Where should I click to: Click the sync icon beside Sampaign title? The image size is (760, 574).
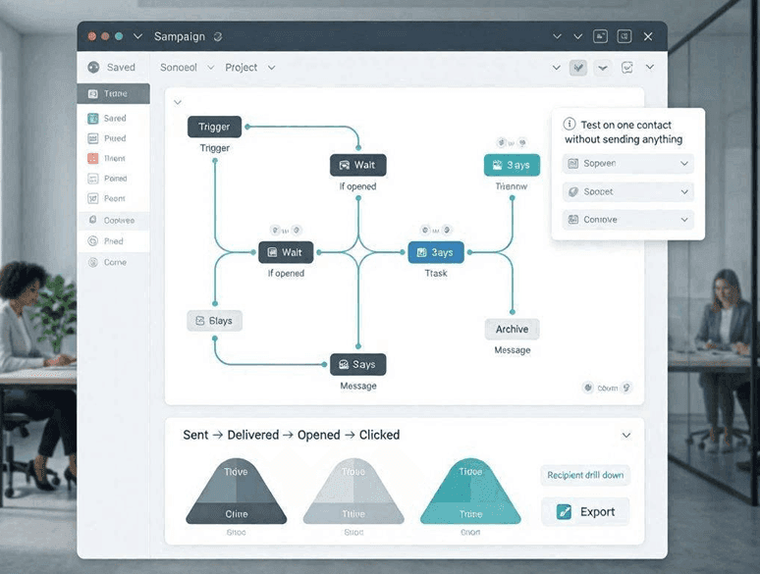tap(218, 36)
